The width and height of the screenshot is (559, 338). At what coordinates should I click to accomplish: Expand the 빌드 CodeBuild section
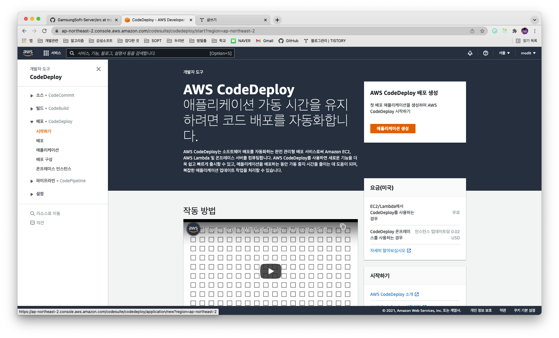(32, 109)
